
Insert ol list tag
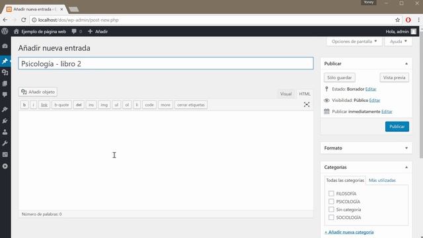(127, 104)
